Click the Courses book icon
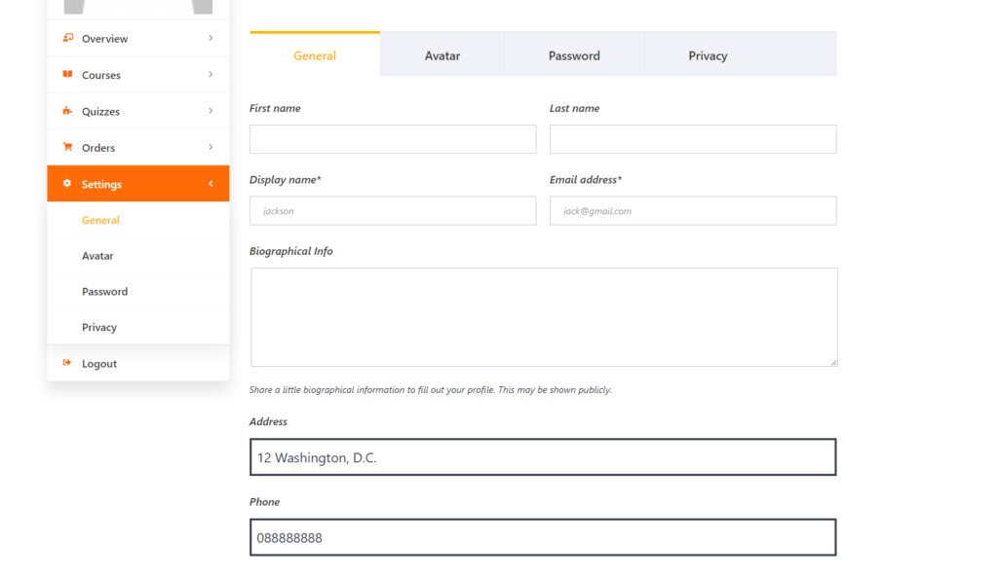The height and width of the screenshot is (577, 998). point(67,74)
